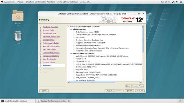Screen dimensions: 184x103
Task: Select 'local_listener: LISTENER_VDEDU' row
Action: coord(88,78)
